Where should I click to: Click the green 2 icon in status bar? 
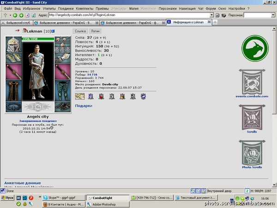pyautogui.click(x=247, y=191)
